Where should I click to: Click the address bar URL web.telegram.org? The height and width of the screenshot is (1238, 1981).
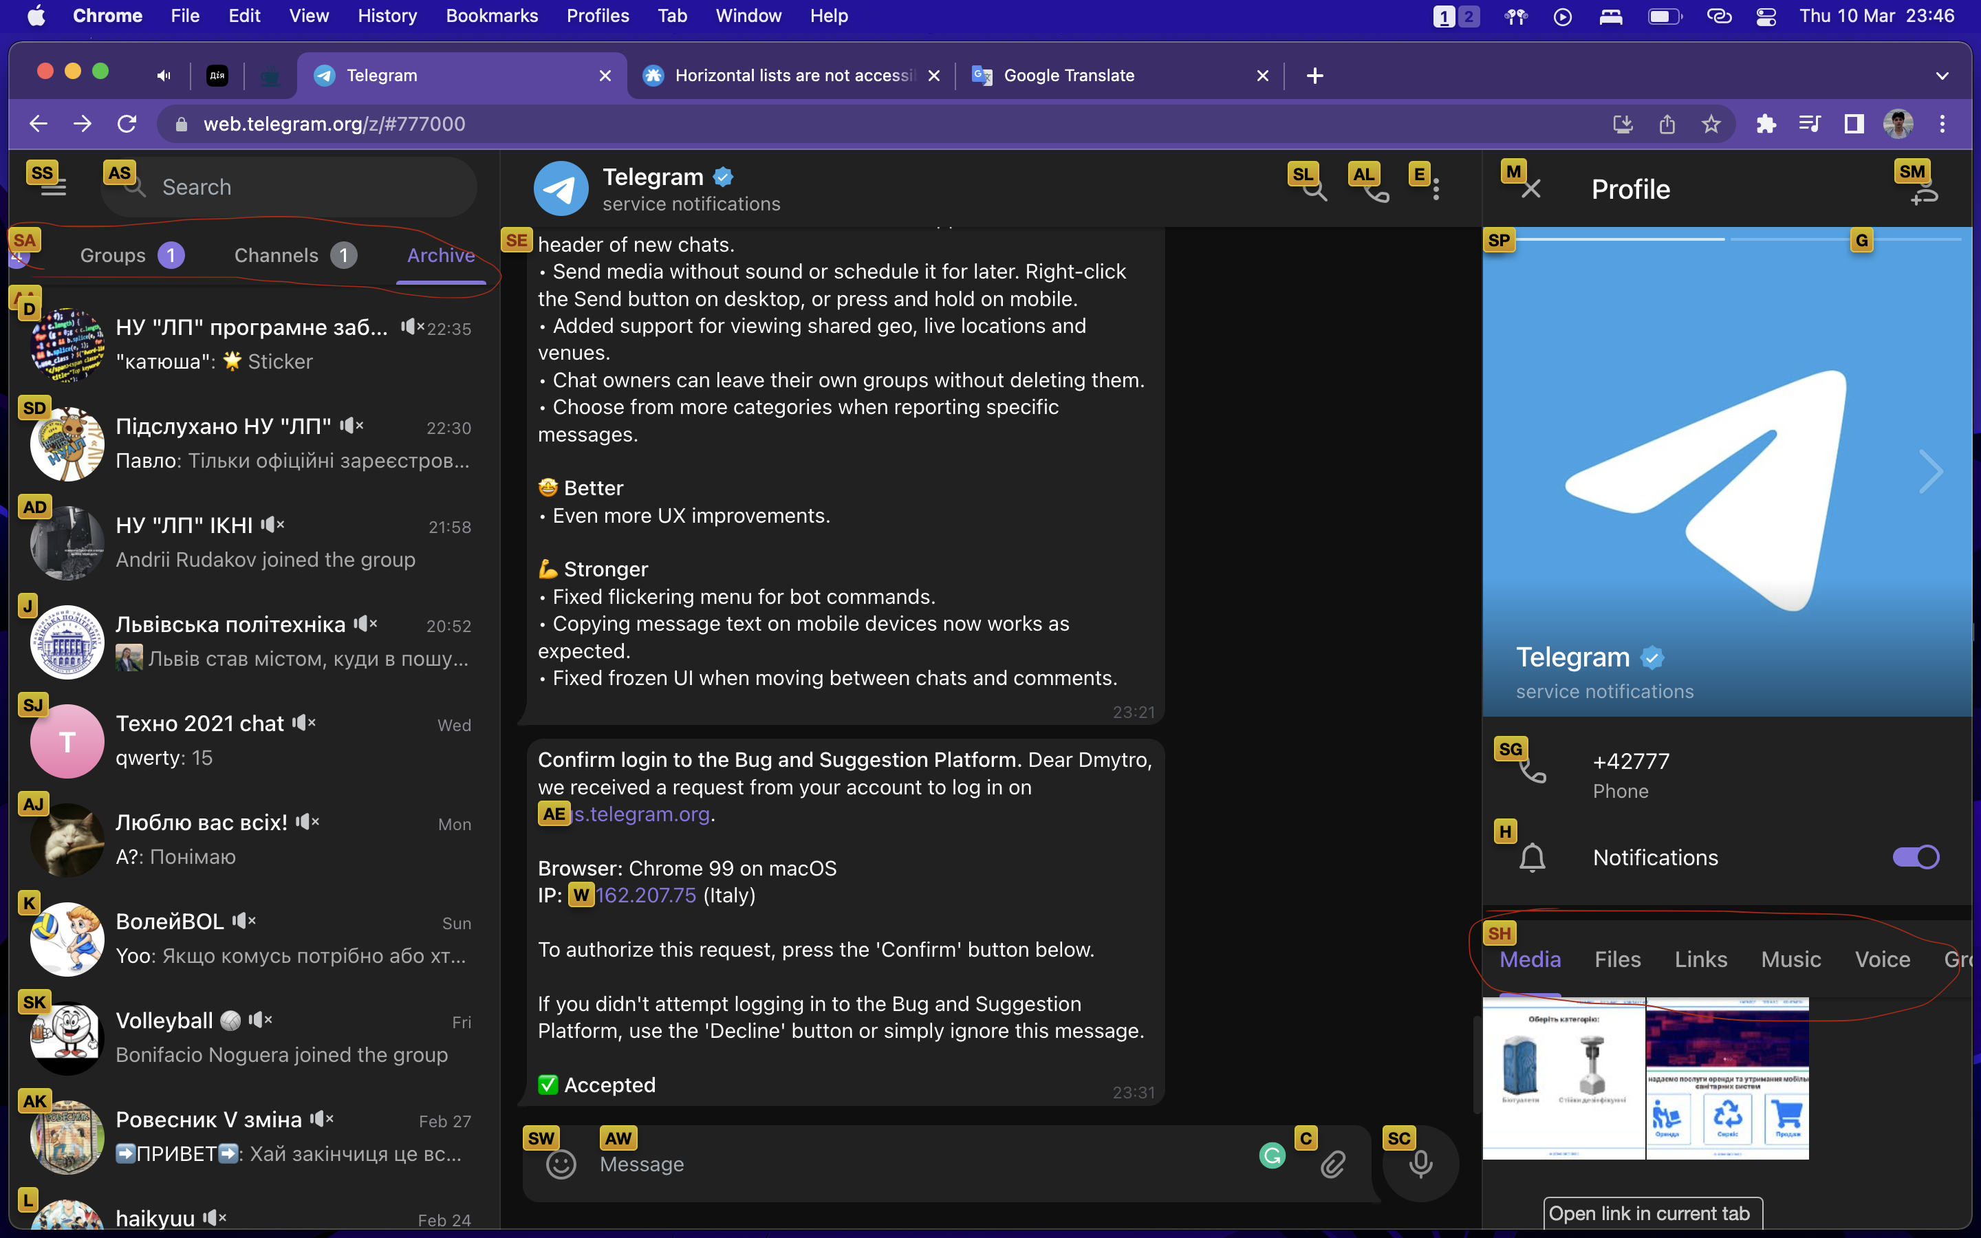[x=334, y=124]
